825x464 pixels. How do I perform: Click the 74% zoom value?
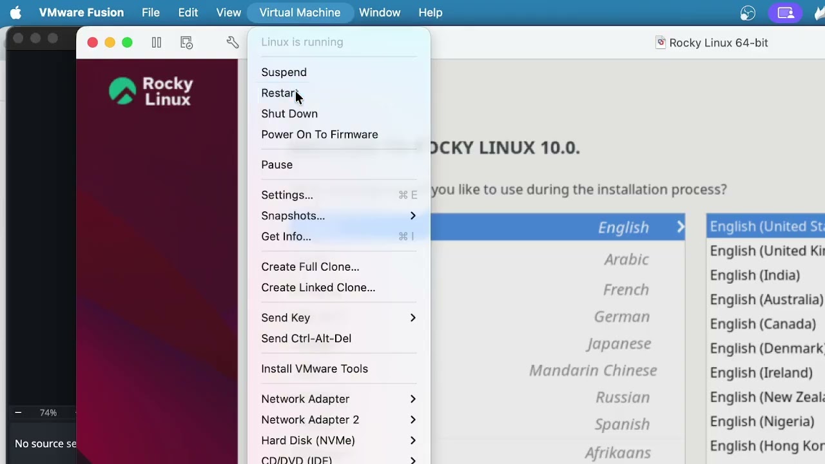pyautogui.click(x=48, y=412)
